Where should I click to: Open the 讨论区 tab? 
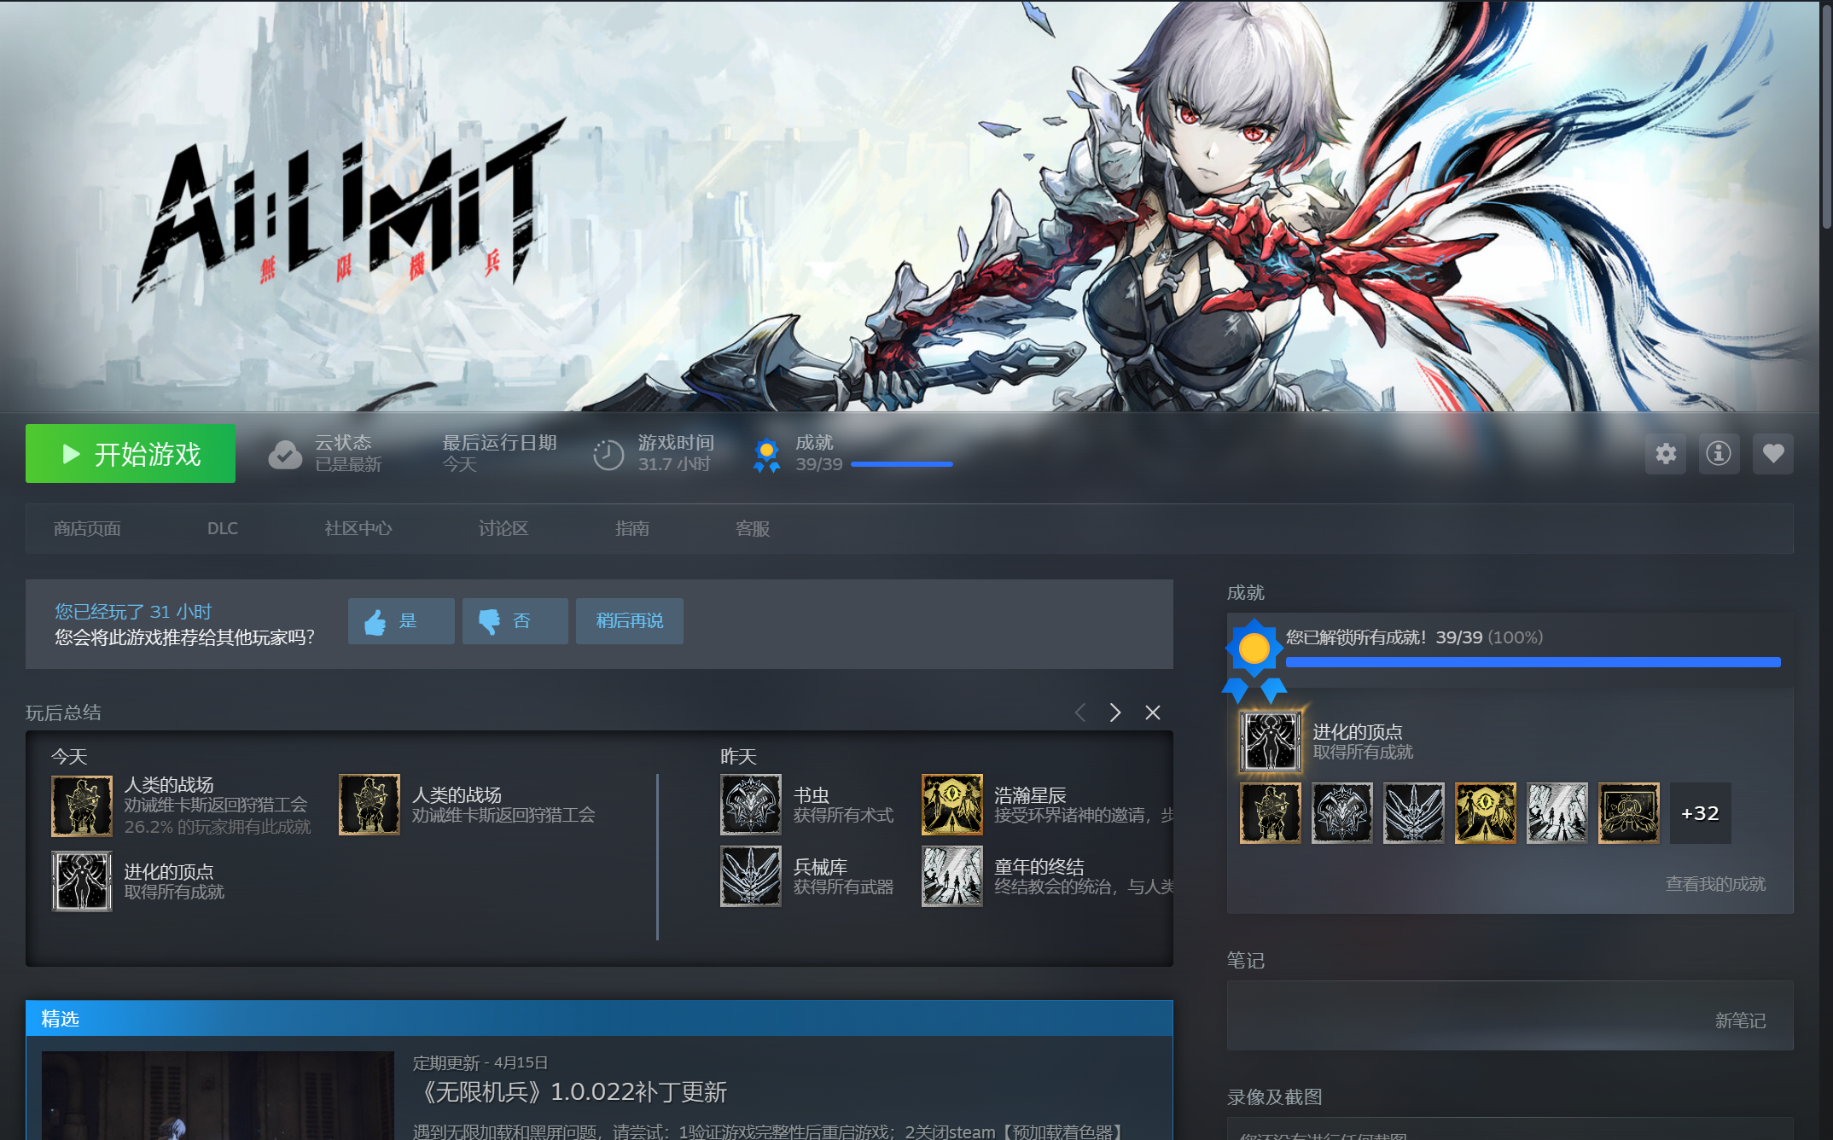coord(503,529)
